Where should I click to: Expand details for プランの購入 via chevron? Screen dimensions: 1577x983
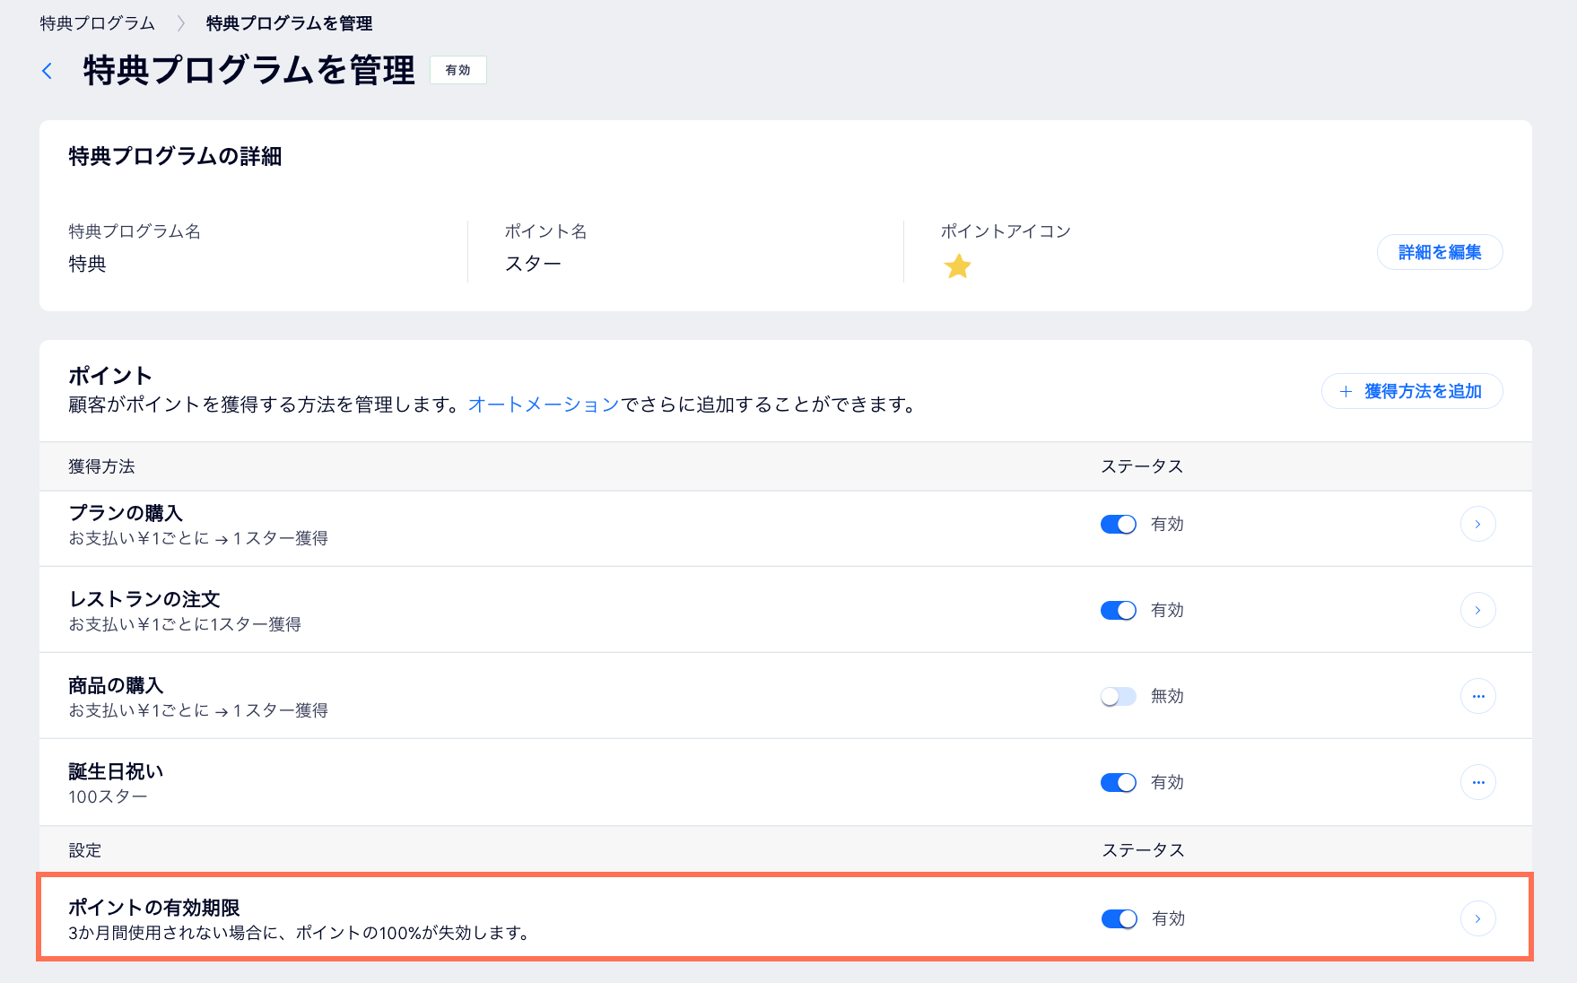coord(1478,524)
